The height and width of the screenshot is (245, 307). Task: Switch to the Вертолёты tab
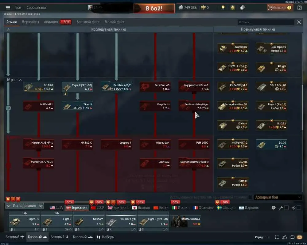pos(30,22)
